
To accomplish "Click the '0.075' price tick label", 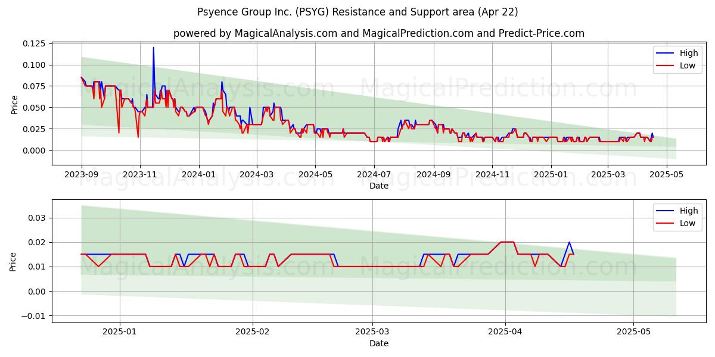I will click(x=34, y=86).
